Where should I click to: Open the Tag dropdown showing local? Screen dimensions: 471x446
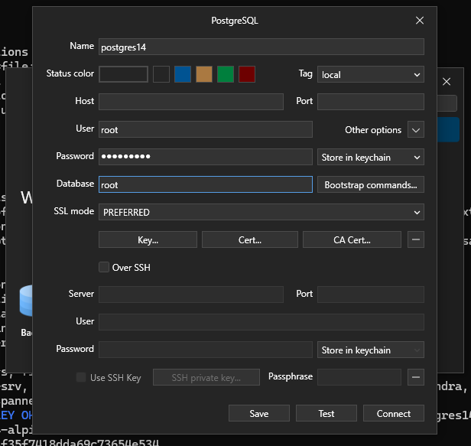[x=371, y=74]
